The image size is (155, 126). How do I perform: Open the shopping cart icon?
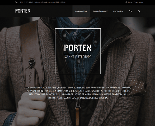pos(130,12)
